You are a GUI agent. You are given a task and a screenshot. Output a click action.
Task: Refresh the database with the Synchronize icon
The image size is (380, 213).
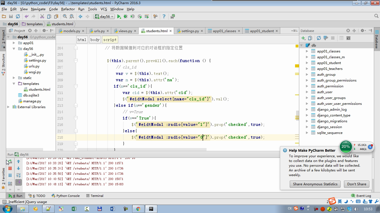(319, 38)
